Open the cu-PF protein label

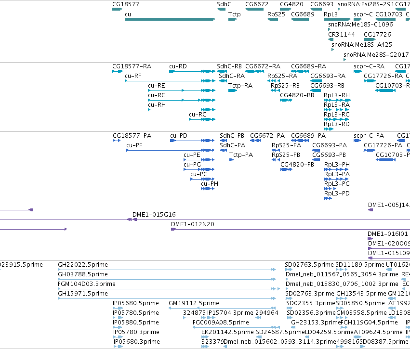tap(134, 145)
